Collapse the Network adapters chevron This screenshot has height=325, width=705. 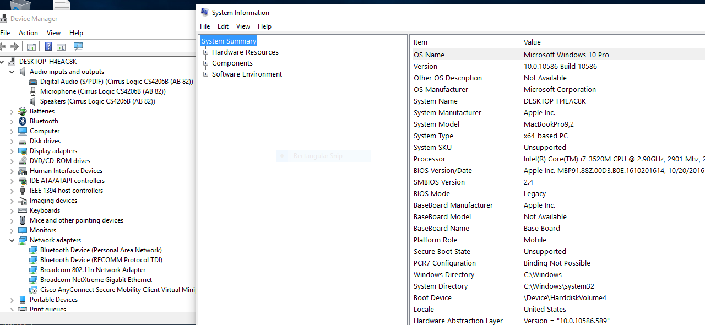pyautogui.click(x=12, y=240)
